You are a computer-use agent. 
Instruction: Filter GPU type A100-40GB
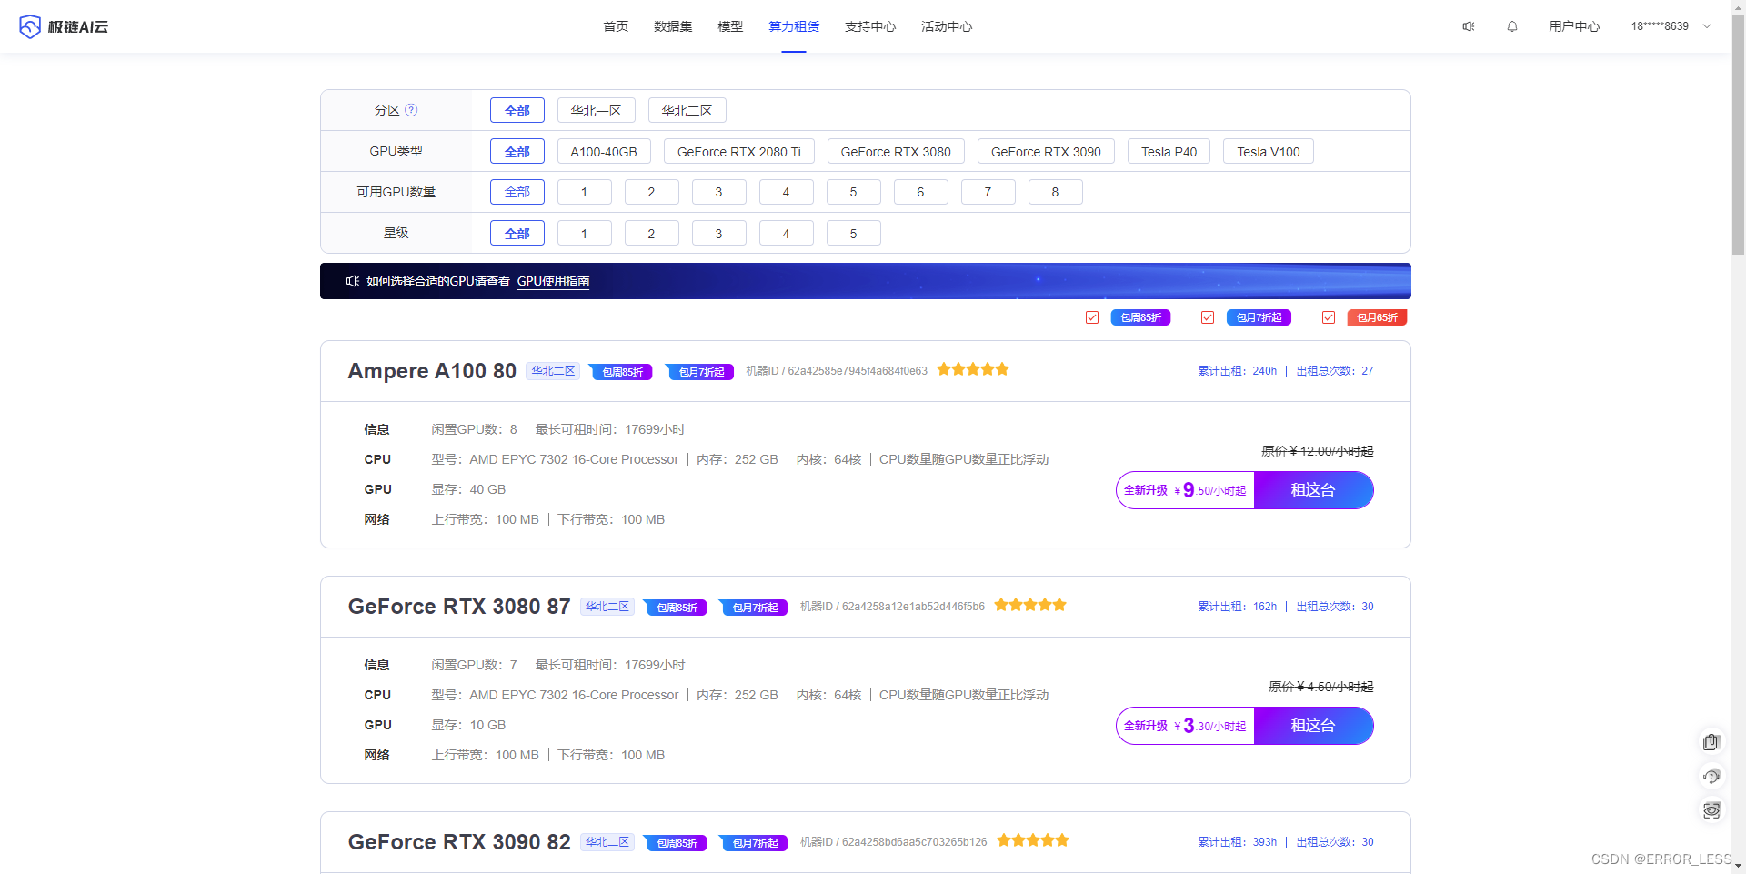[x=604, y=151]
